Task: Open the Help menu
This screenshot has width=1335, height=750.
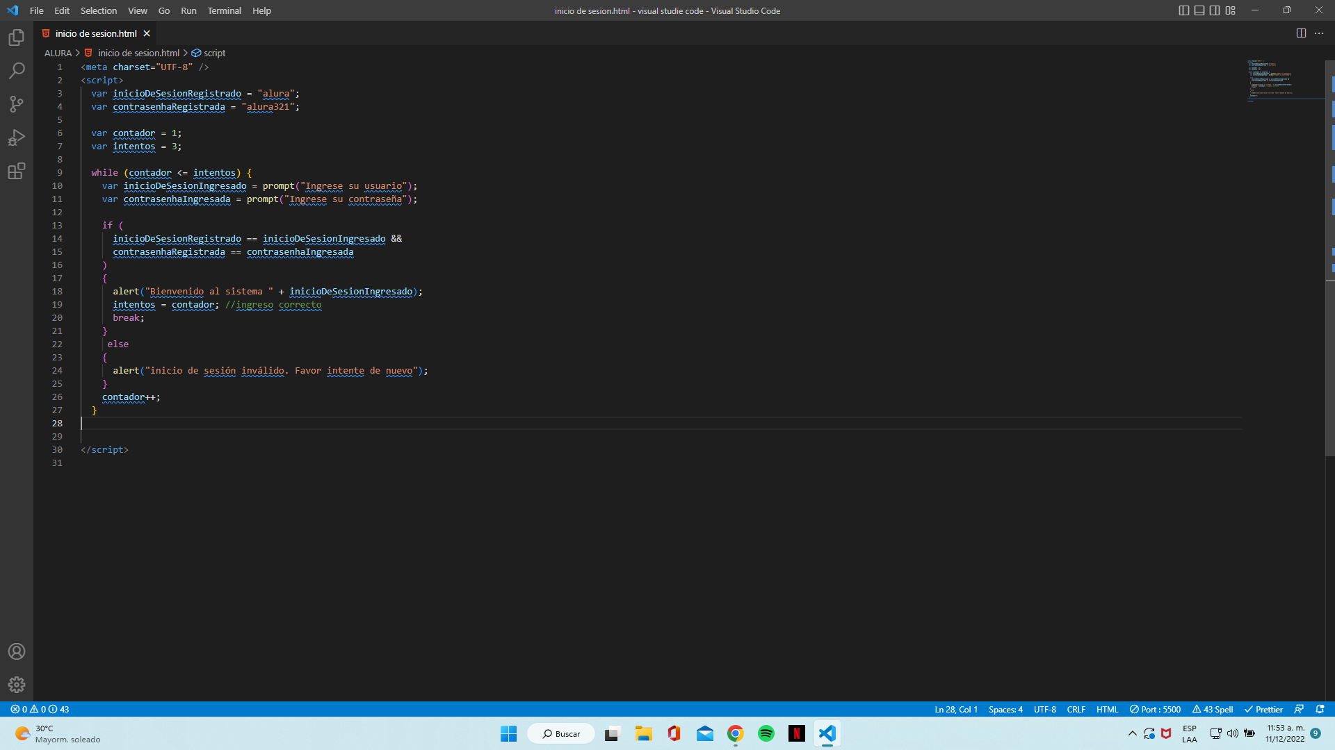Action: (x=261, y=10)
